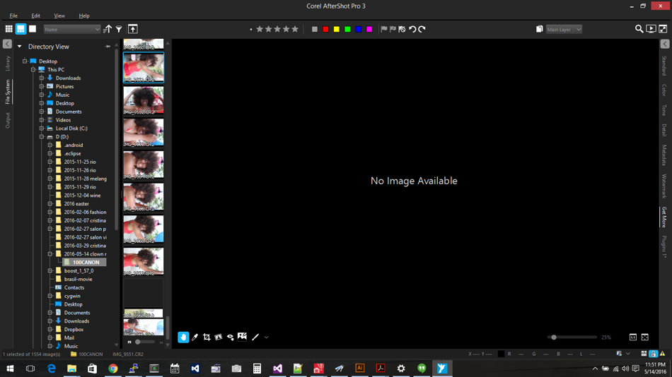Select the eyedropper white balance tool
The width and height of the screenshot is (672, 377).
[x=195, y=337]
